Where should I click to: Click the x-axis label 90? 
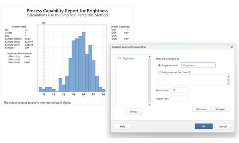tap(103, 95)
